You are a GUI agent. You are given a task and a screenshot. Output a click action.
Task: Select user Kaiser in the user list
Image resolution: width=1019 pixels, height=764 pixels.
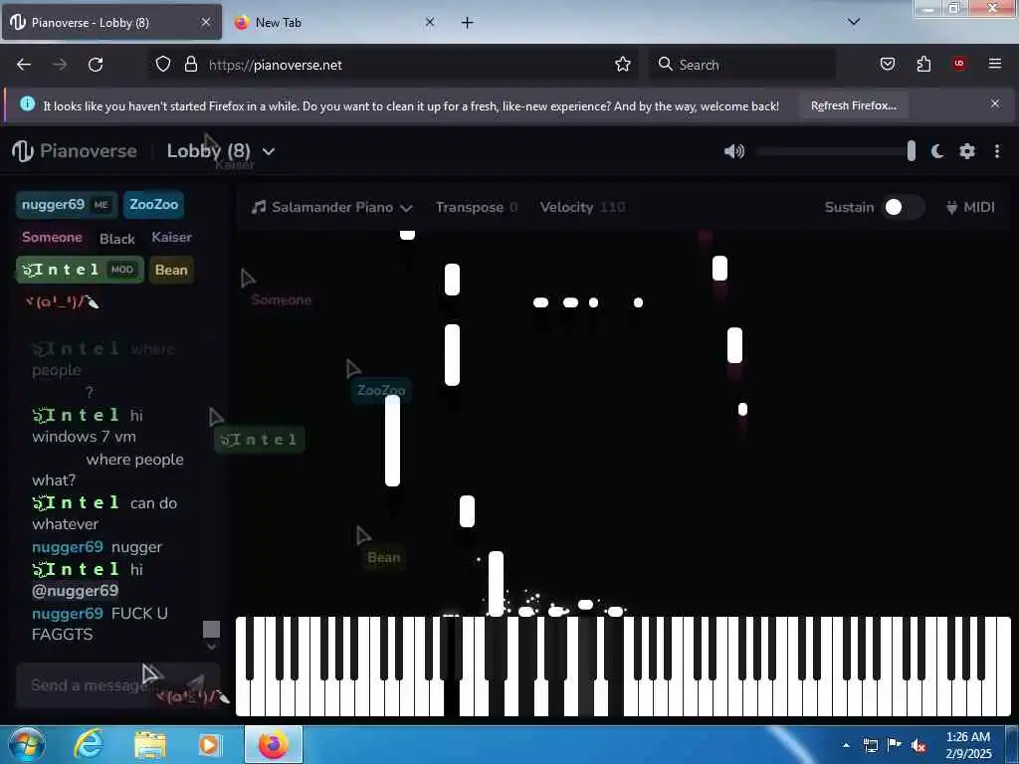click(171, 238)
